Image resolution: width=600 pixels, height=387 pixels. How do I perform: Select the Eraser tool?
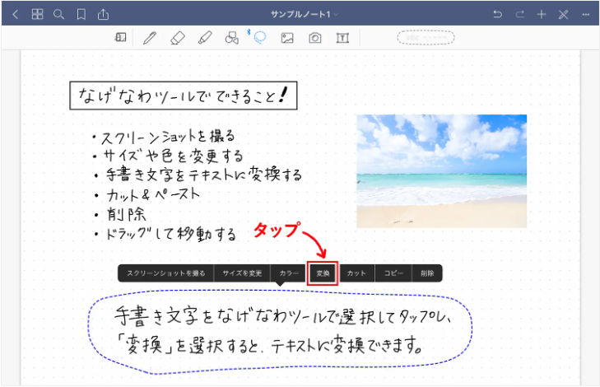pos(178,38)
